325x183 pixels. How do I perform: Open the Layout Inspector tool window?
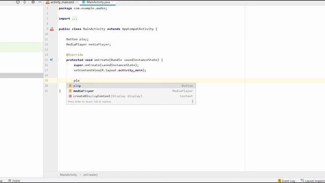[313, 181]
